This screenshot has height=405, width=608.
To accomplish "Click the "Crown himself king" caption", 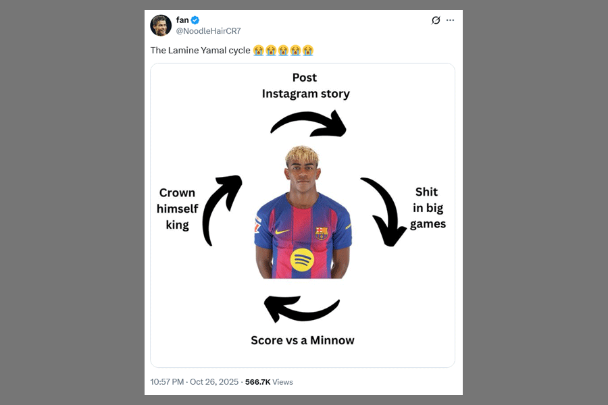I will pos(177,209).
